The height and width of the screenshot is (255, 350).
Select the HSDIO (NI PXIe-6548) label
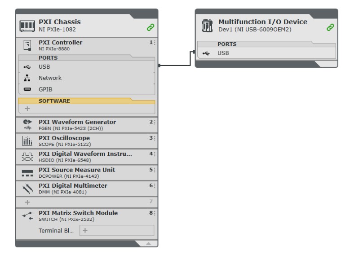(x=65, y=160)
